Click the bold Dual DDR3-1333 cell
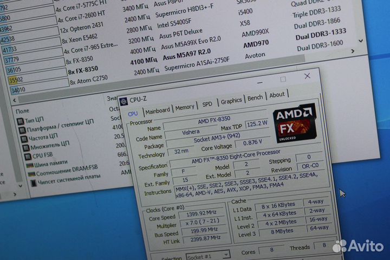390x260 pixels. click(321, 34)
